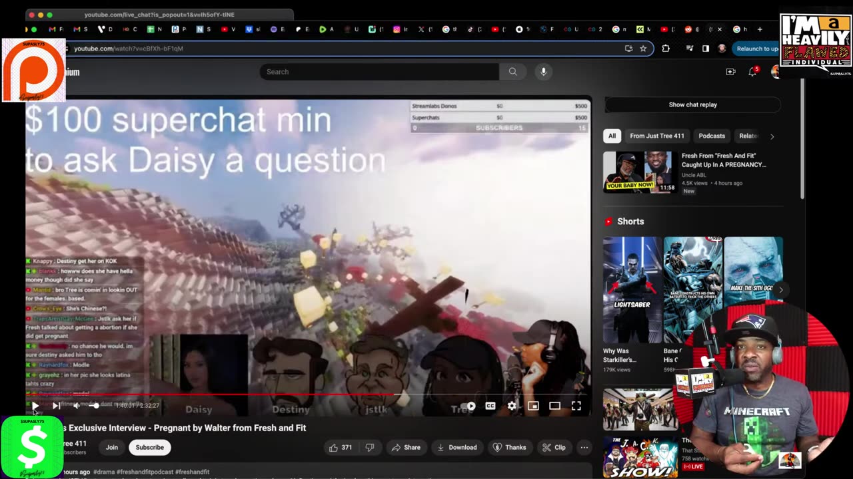853x479 pixels.
Task: Dislike the video thumbs-down icon
Action: click(x=370, y=448)
